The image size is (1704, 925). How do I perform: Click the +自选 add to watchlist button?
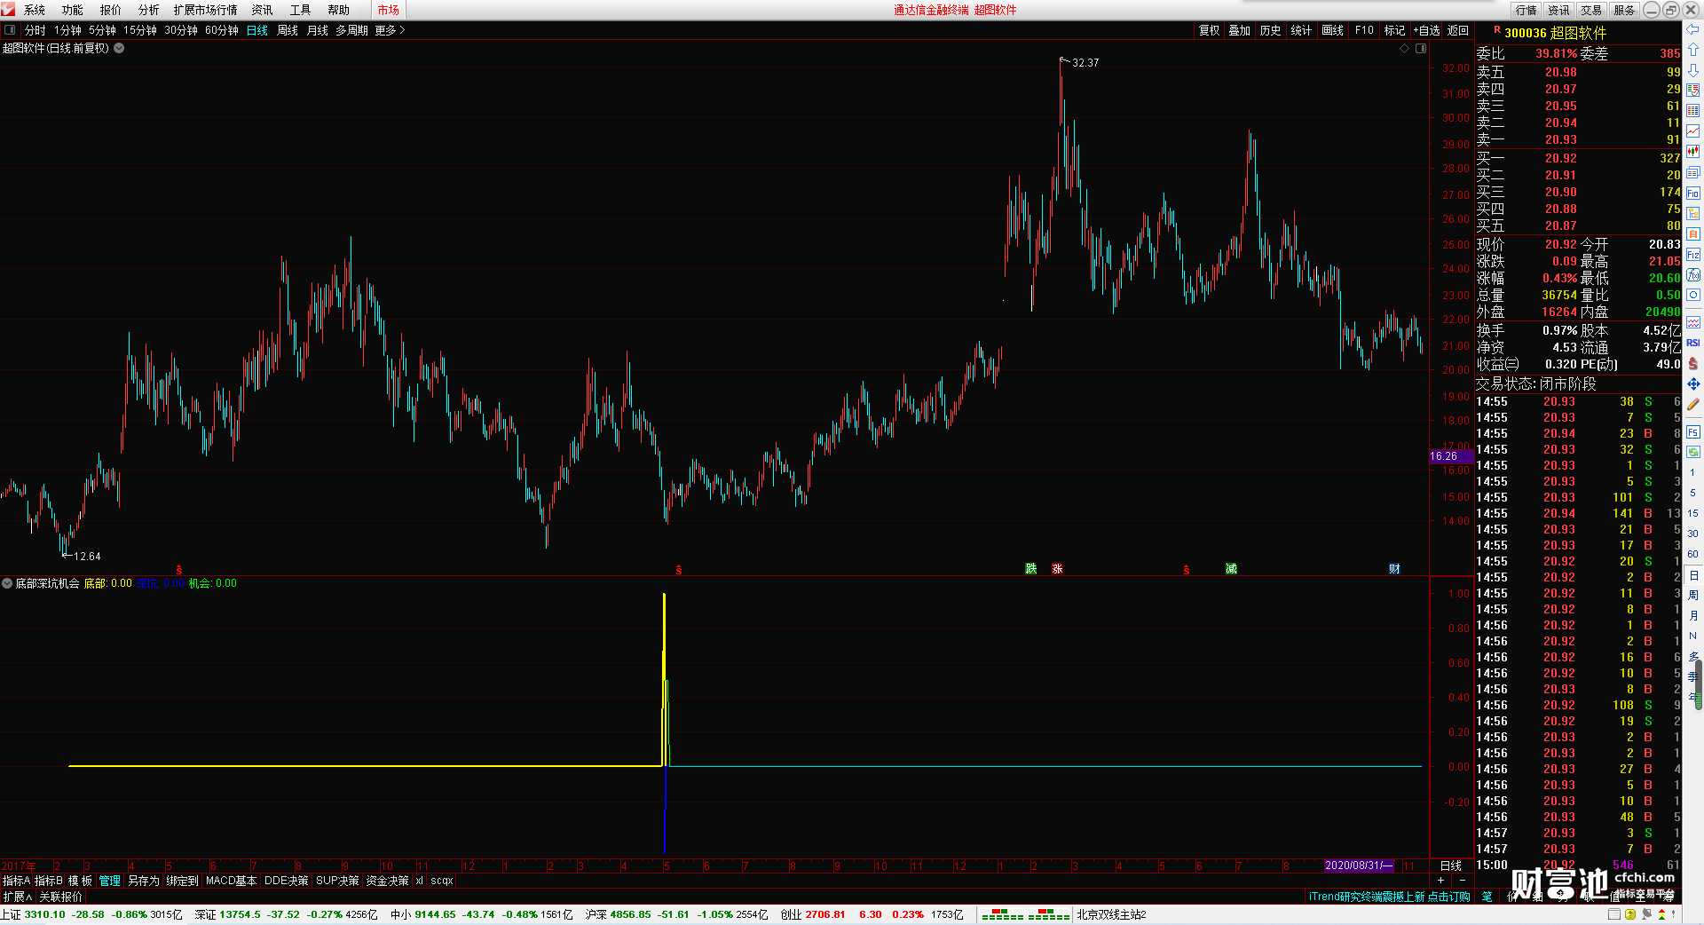click(1426, 30)
